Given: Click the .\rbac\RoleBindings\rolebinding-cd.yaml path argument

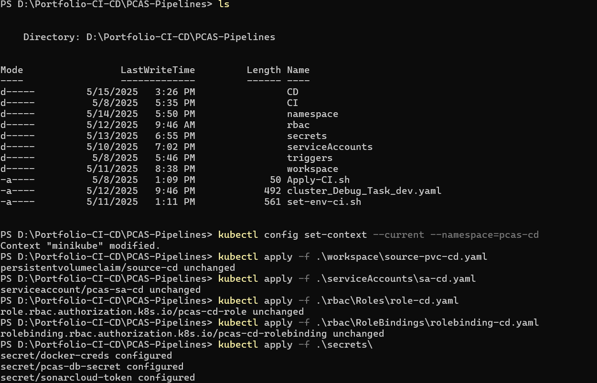Looking at the screenshot, I should [427, 322].
